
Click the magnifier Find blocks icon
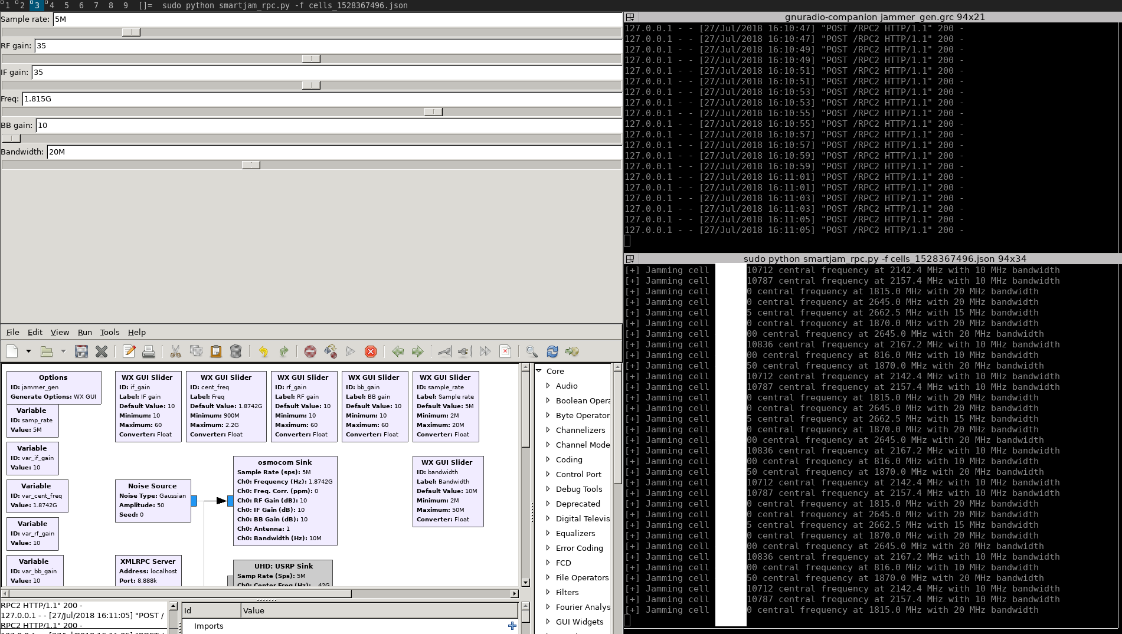pos(532,352)
